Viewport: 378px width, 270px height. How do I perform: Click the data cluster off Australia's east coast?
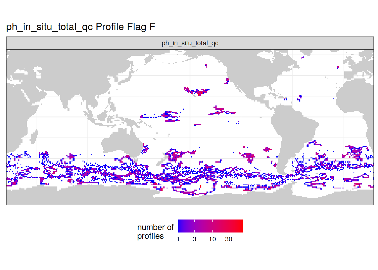[x=145, y=148]
